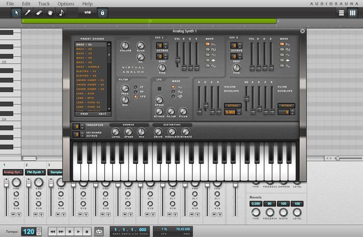Close the Analog Synth 1 window

click(x=302, y=31)
